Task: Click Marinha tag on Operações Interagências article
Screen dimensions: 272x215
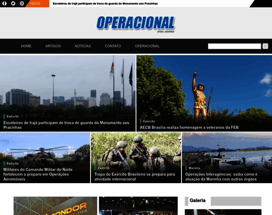Action: coord(194,168)
